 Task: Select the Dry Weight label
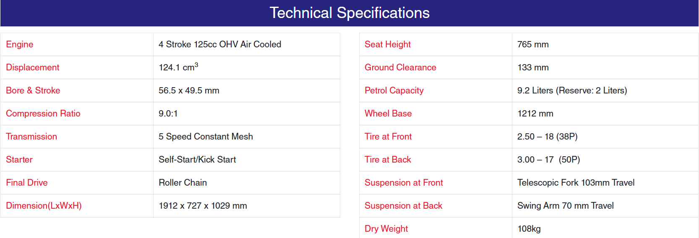[386, 229]
